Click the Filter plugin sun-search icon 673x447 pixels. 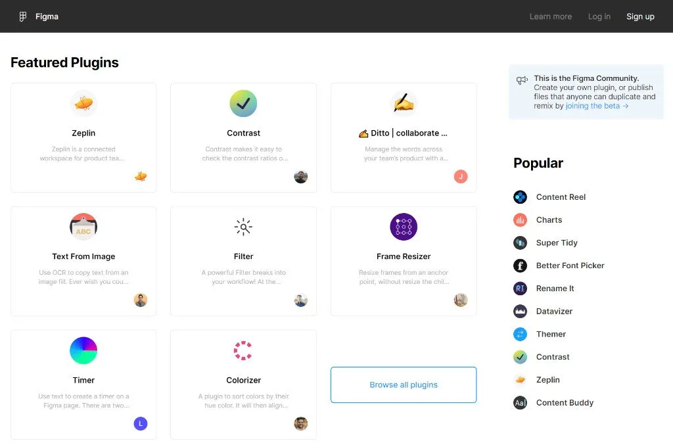pyautogui.click(x=243, y=227)
